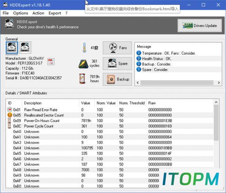Sort by the Description column header
The width and height of the screenshot is (226, 193).
50,103
